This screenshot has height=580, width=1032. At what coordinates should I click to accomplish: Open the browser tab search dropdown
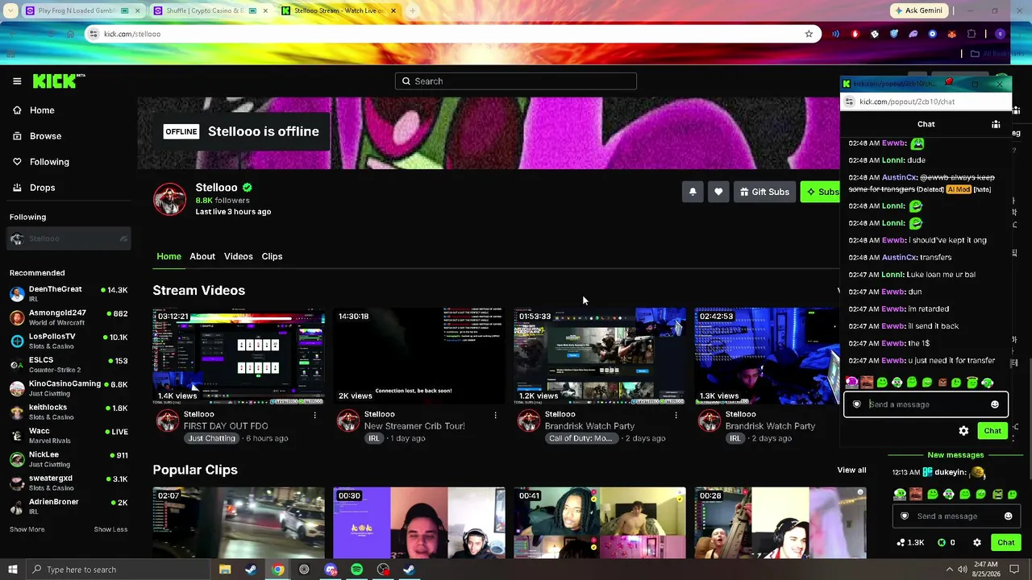[x=10, y=10]
